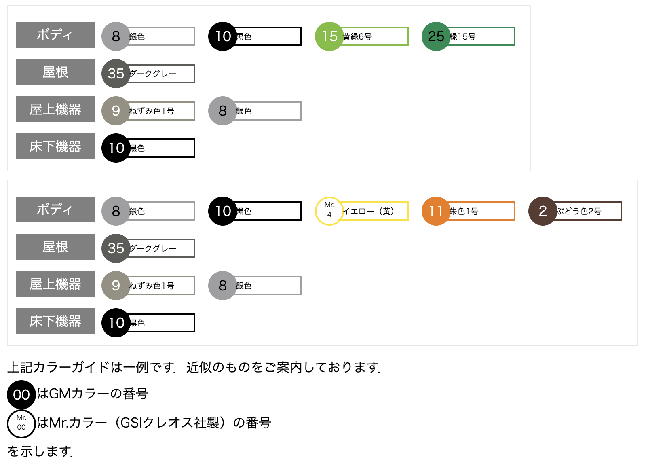
Task: Select 9 ねずみ色1号 swatch in the lower guide
Action: pos(116,286)
